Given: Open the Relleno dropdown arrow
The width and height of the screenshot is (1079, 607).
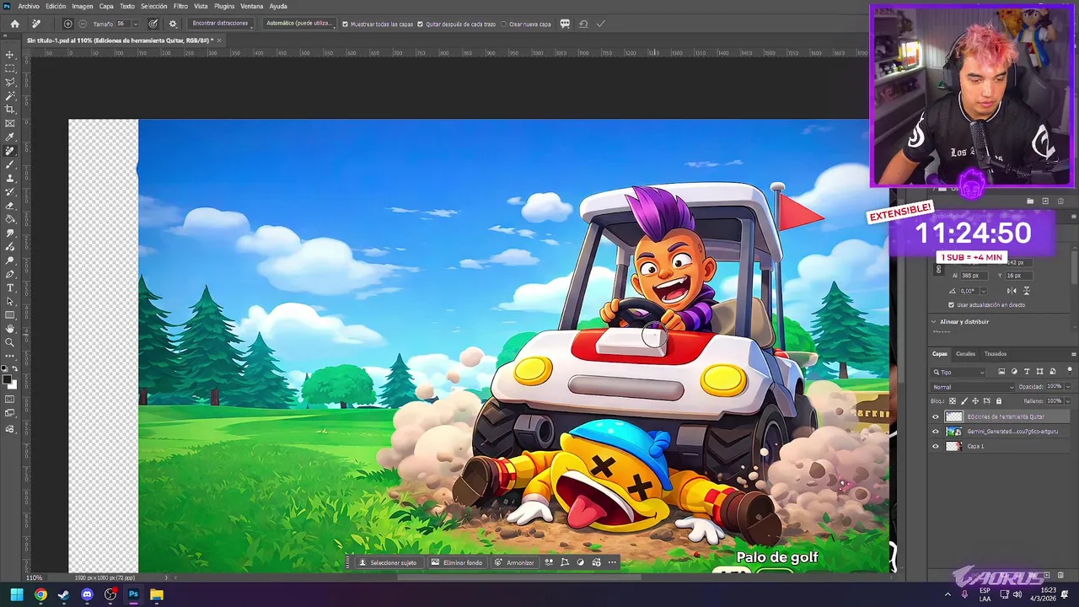Looking at the screenshot, I should tap(1068, 401).
